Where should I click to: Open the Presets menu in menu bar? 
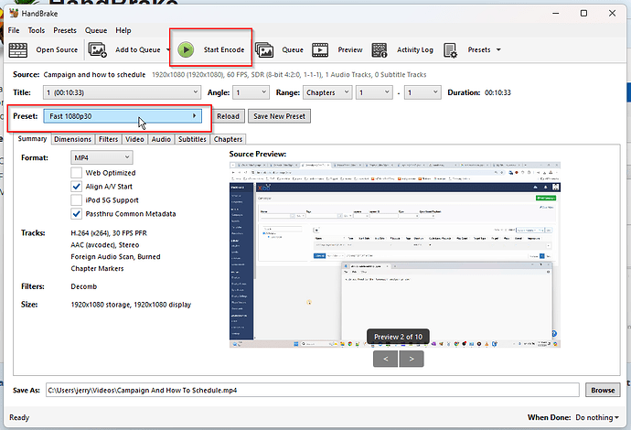click(65, 30)
